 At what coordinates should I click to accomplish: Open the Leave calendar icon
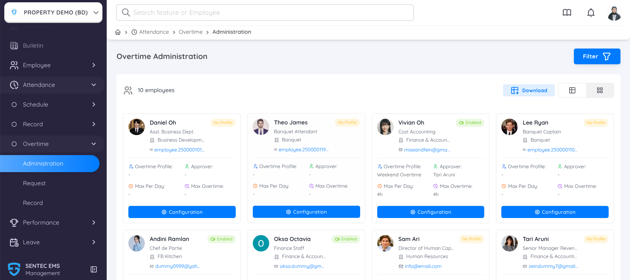pyautogui.click(x=14, y=242)
